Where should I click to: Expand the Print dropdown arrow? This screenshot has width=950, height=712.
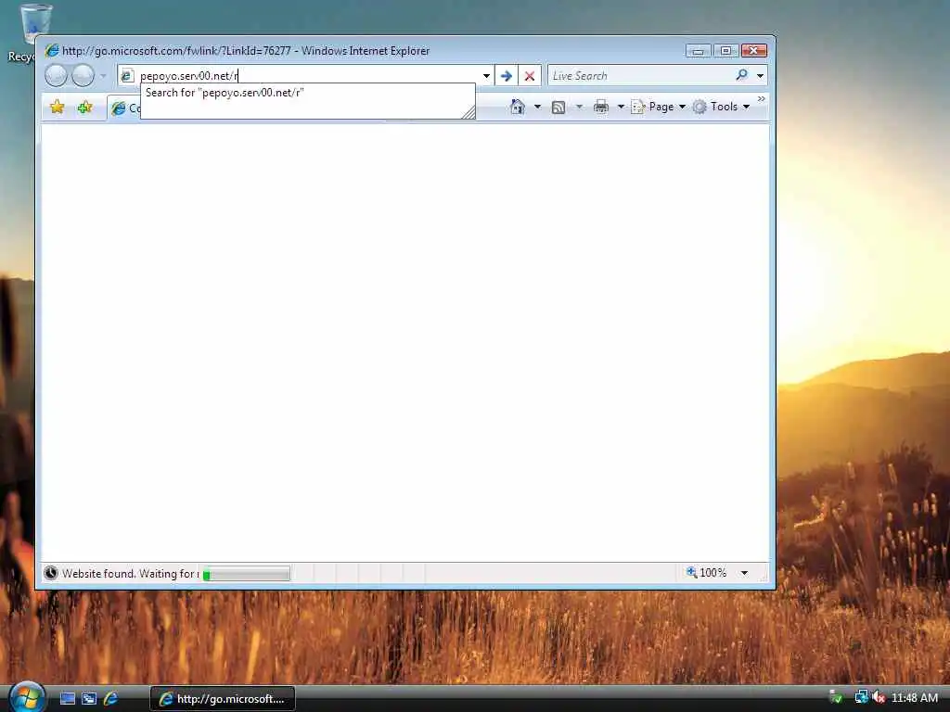pos(621,108)
